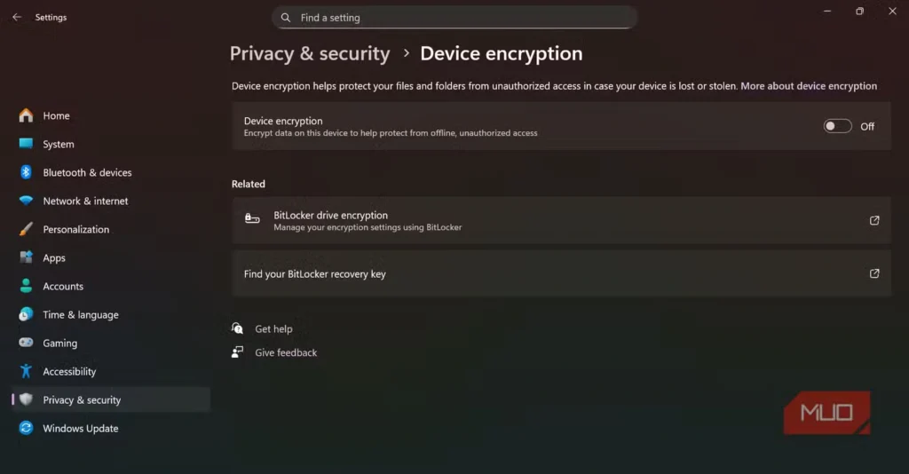This screenshot has width=909, height=474.
Task: Click the Get help link
Action: (x=273, y=328)
